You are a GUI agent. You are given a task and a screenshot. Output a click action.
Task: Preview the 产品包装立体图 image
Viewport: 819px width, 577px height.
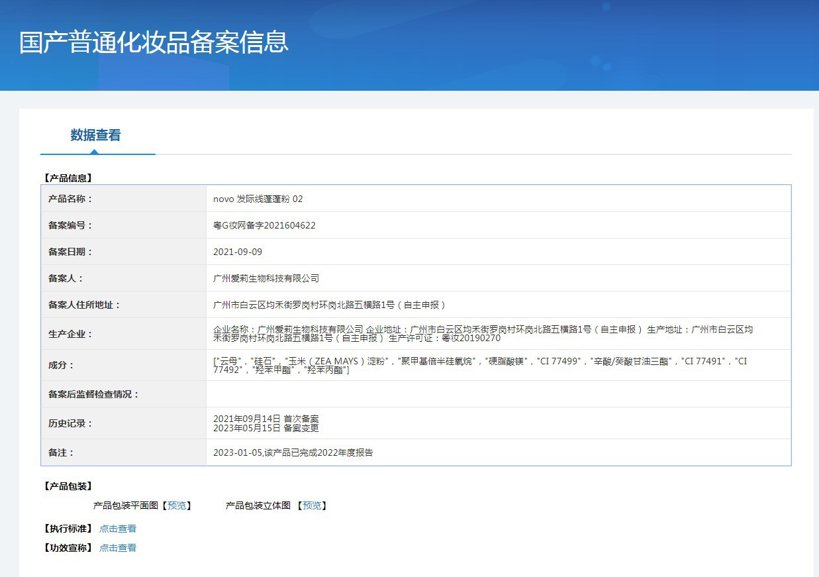[312, 505]
